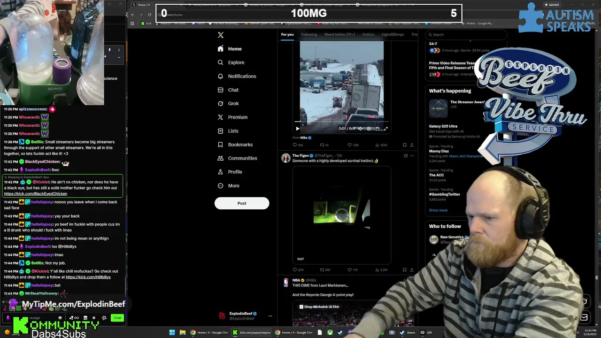Open Premium in the X sidebar
The width and height of the screenshot is (601, 338).
[x=232, y=117]
